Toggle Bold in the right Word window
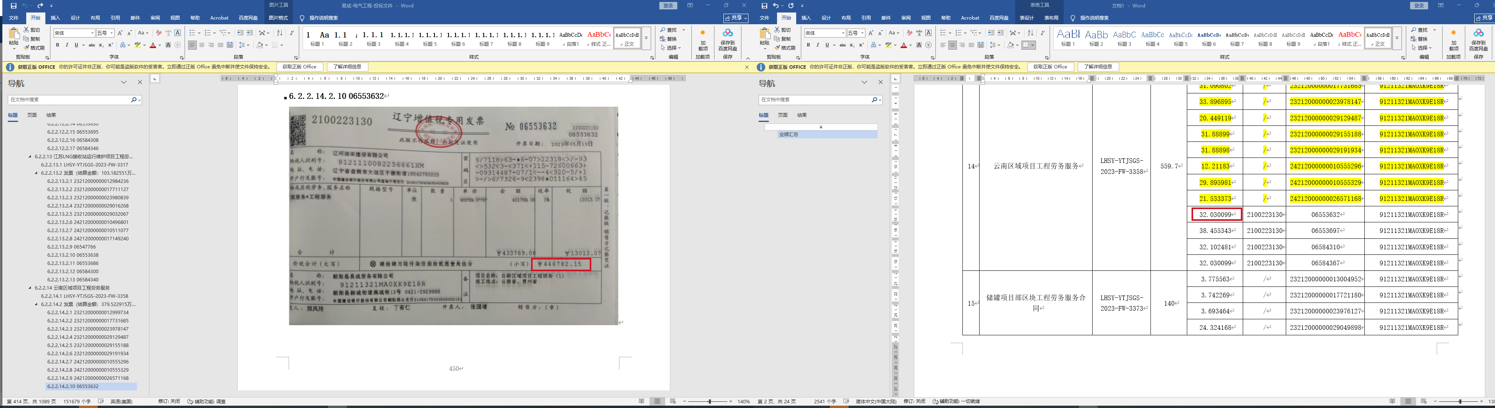The height and width of the screenshot is (408, 1495). pyautogui.click(x=808, y=45)
